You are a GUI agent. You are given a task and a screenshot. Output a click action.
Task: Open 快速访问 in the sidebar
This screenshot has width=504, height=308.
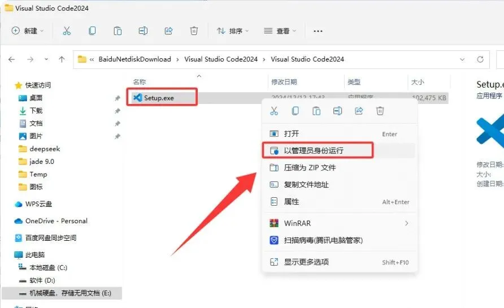(x=33, y=85)
